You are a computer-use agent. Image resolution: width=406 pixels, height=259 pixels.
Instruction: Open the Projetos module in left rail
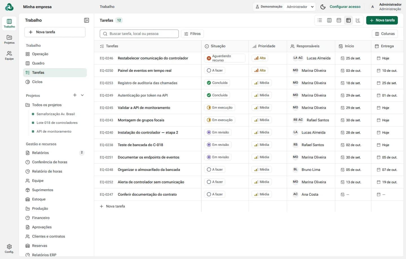[9, 39]
